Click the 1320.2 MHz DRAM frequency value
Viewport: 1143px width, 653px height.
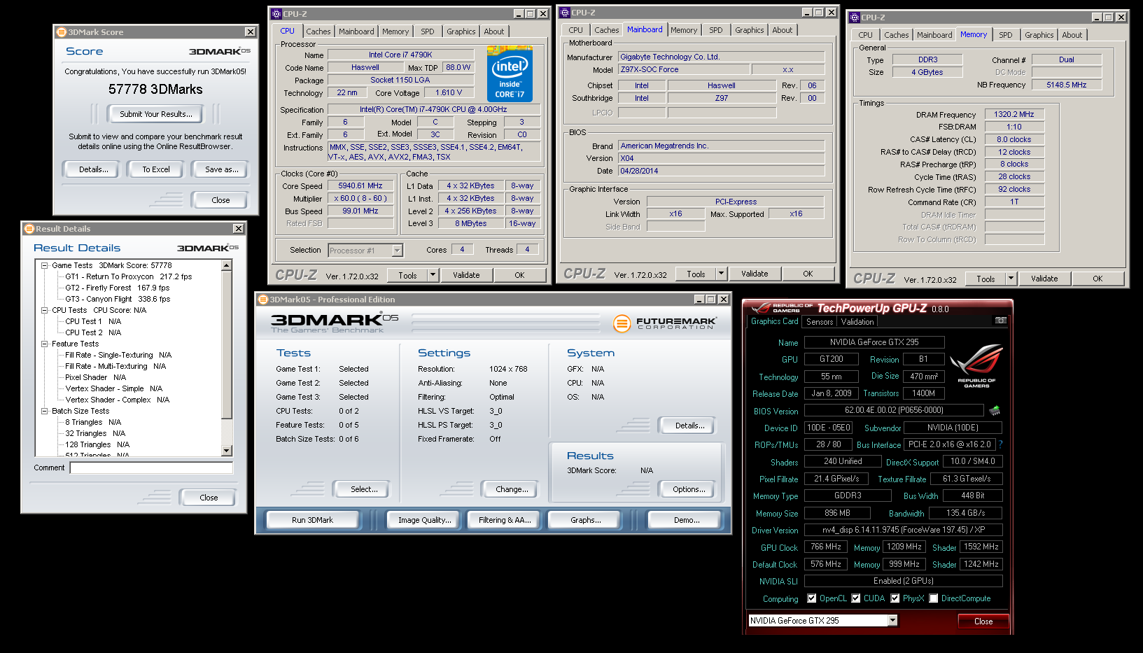[x=1014, y=114]
